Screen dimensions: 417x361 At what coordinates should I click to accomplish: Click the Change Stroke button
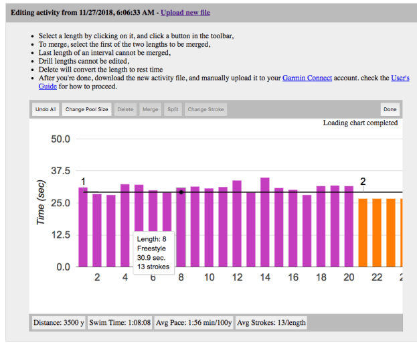coord(206,109)
